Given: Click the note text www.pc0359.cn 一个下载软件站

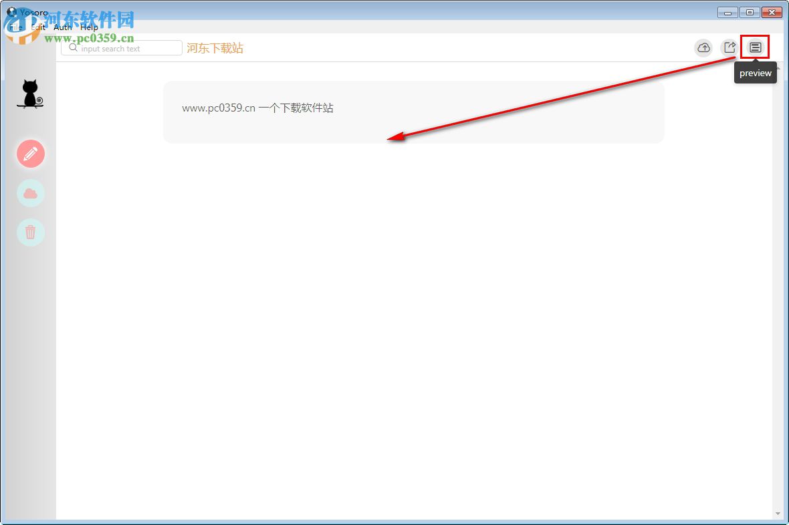Looking at the screenshot, I should (257, 108).
